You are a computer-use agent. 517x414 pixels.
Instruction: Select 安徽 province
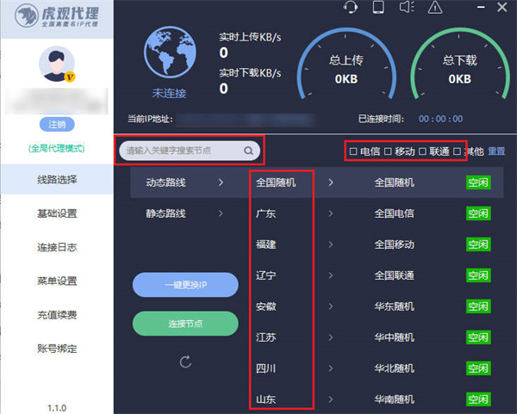pos(265,306)
